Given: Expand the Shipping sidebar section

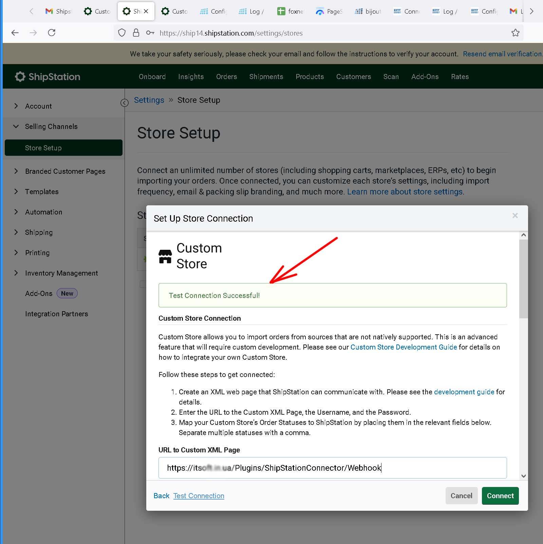Looking at the screenshot, I should tap(16, 232).
